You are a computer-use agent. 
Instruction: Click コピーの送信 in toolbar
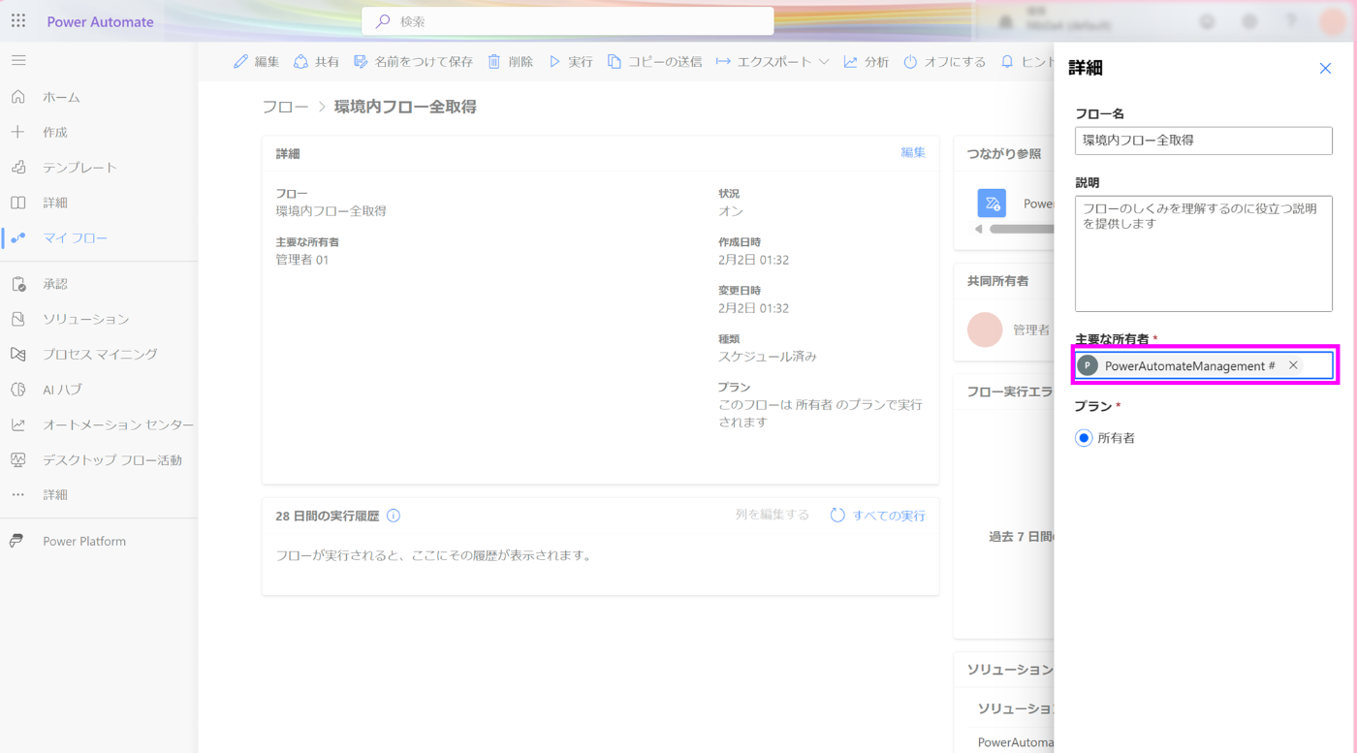click(x=654, y=61)
